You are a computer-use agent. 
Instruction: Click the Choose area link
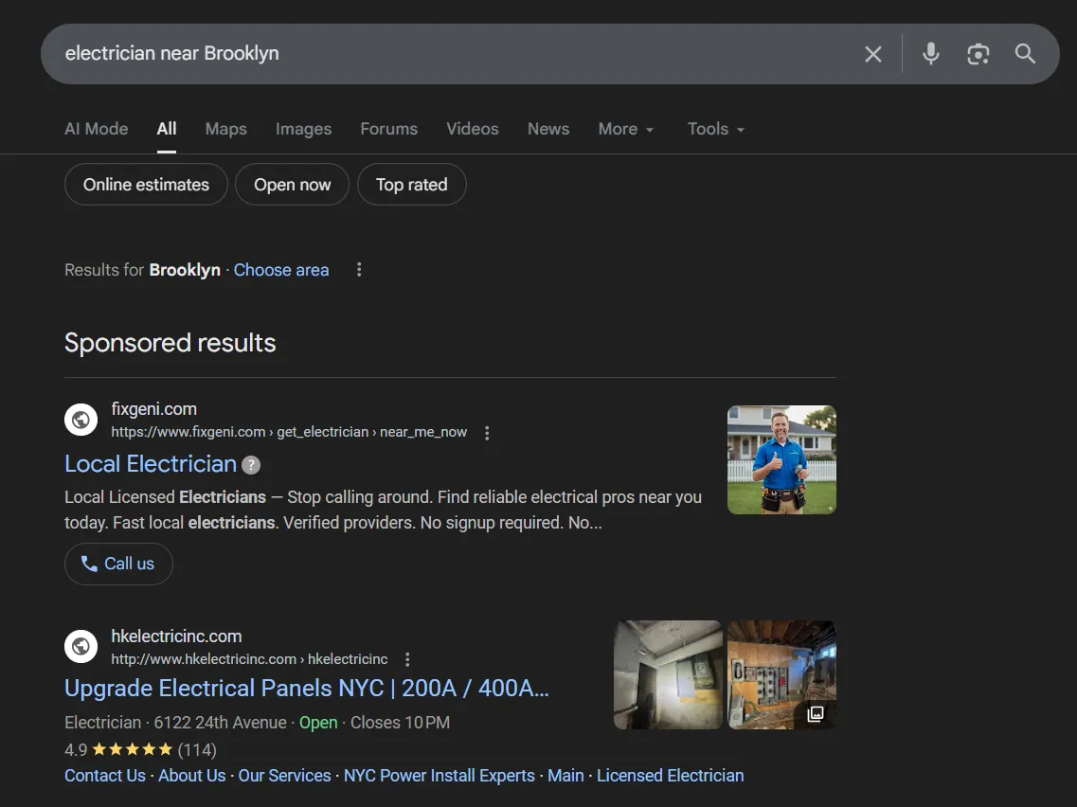[x=281, y=270]
